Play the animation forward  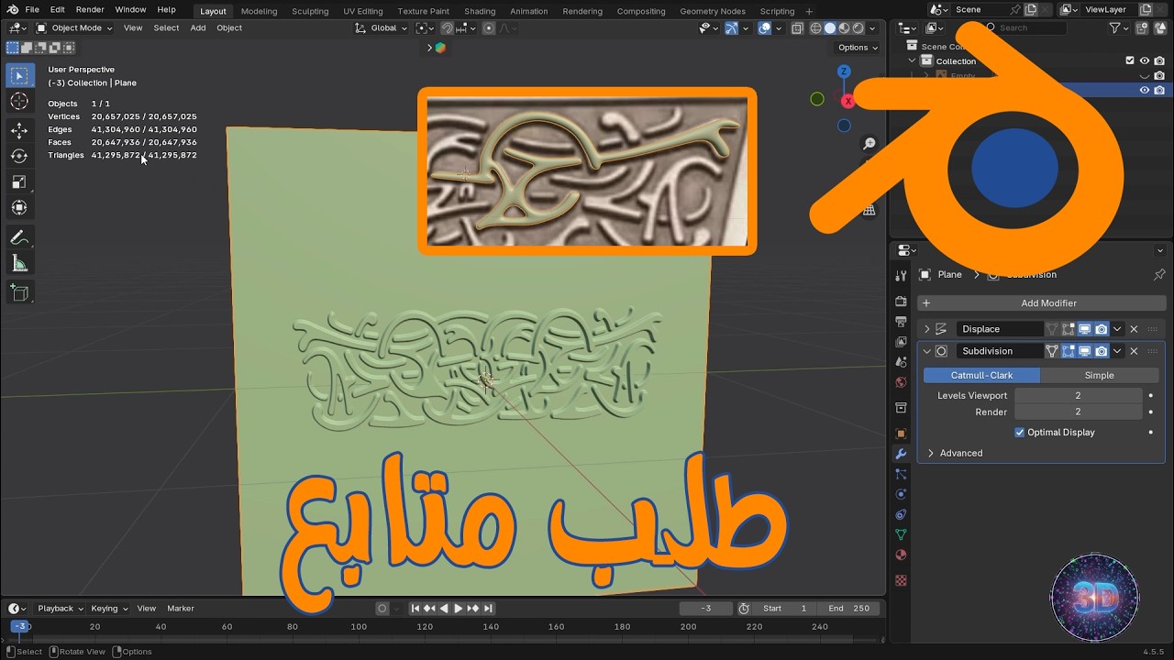coord(459,608)
